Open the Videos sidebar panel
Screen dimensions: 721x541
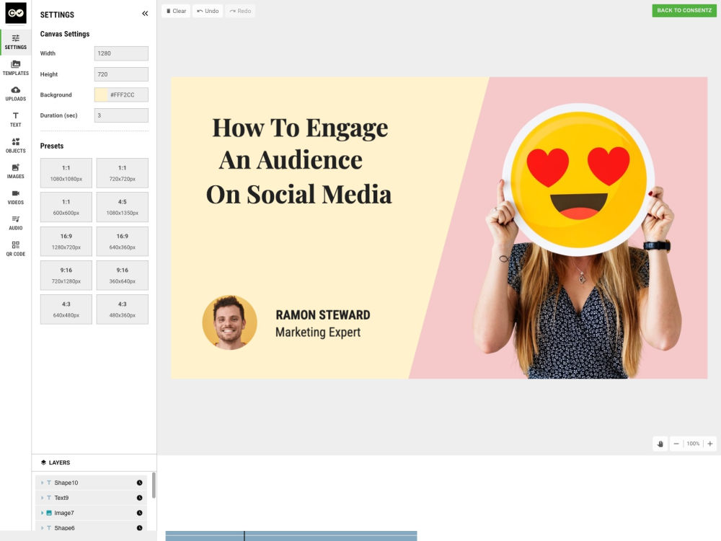pos(16,197)
